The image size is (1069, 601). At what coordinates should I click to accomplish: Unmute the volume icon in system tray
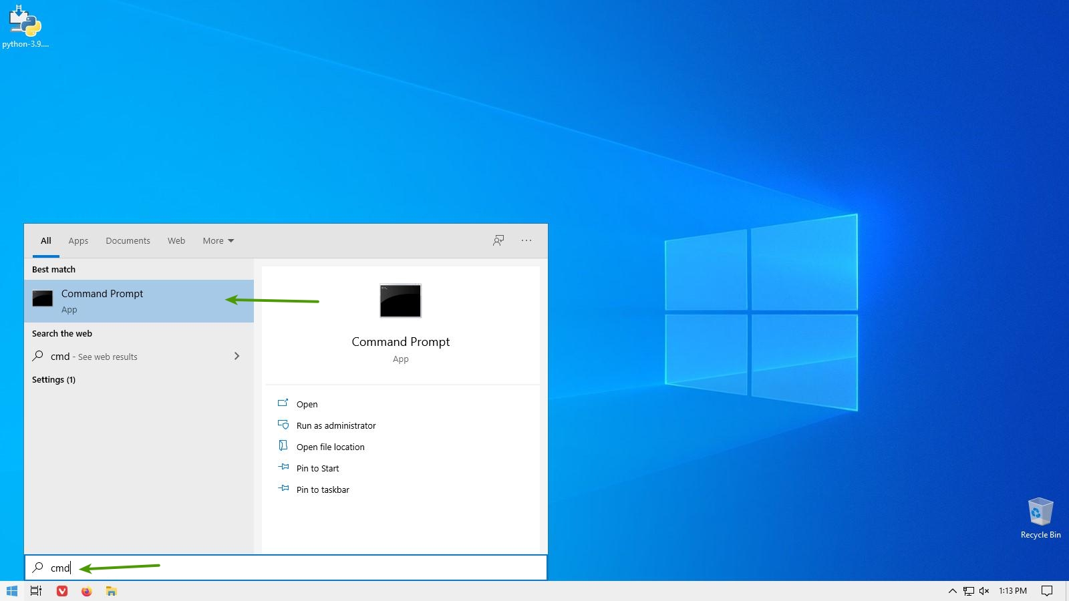tap(984, 591)
